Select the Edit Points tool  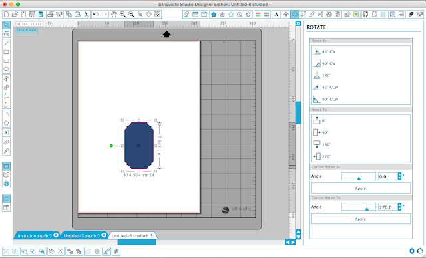tap(6, 34)
